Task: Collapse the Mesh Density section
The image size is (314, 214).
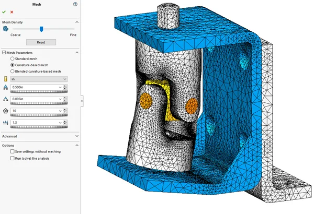Action: pyautogui.click(x=77, y=22)
